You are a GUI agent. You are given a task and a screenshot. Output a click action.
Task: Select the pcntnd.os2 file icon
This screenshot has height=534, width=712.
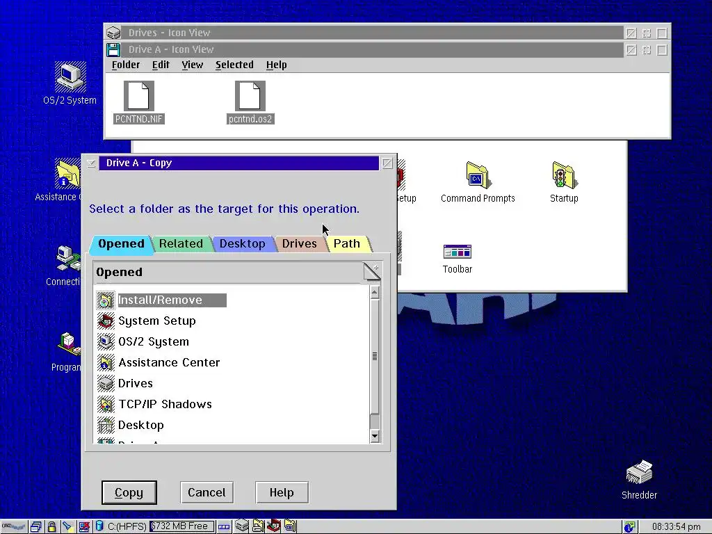pyautogui.click(x=250, y=96)
